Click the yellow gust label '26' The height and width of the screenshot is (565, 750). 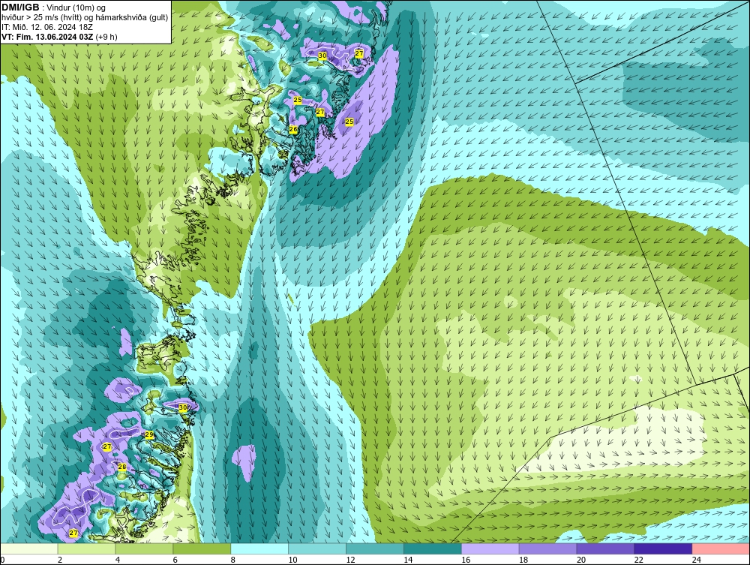(x=293, y=129)
